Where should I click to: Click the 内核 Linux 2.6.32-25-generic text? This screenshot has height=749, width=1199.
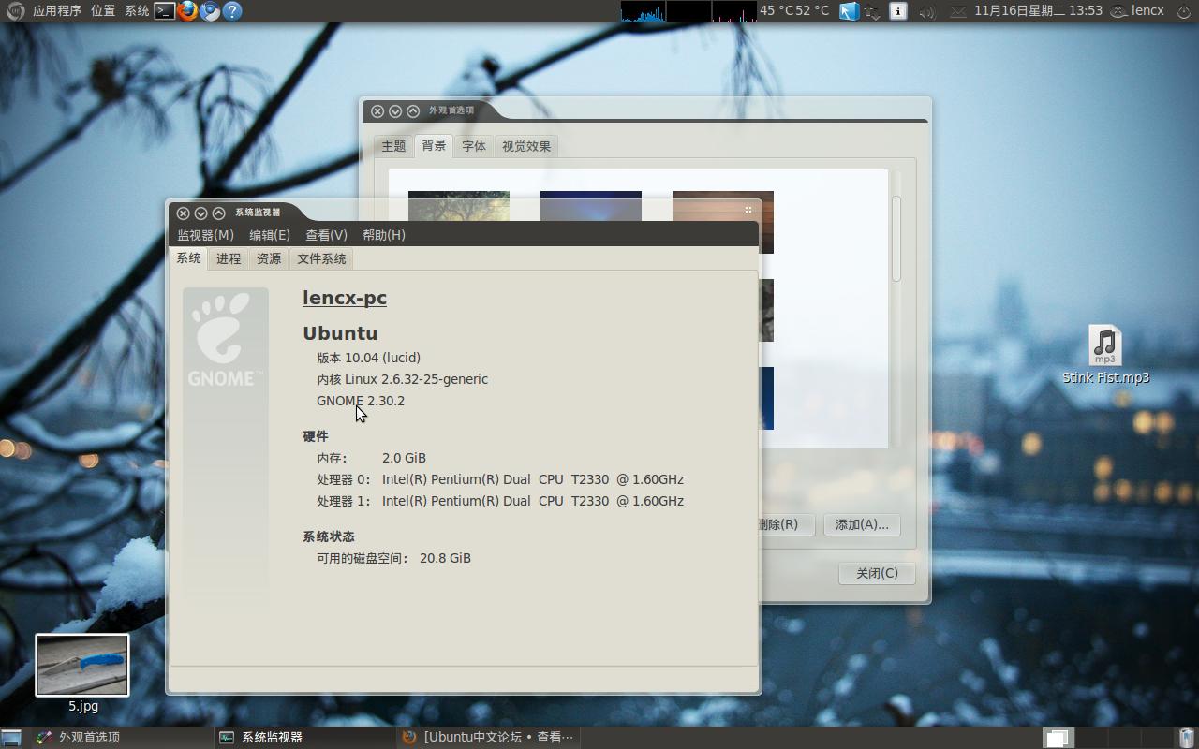pos(402,379)
